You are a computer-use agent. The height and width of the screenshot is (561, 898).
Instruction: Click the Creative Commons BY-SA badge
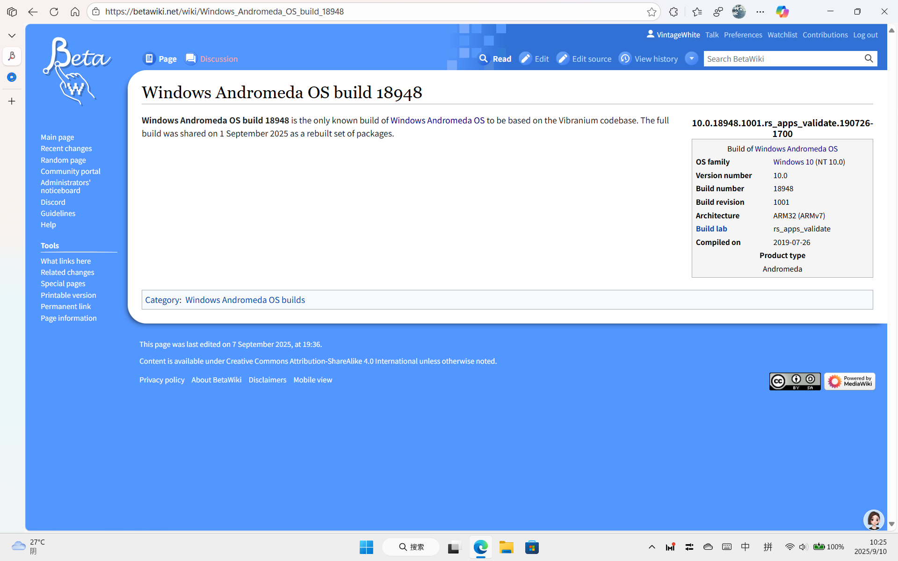click(795, 381)
